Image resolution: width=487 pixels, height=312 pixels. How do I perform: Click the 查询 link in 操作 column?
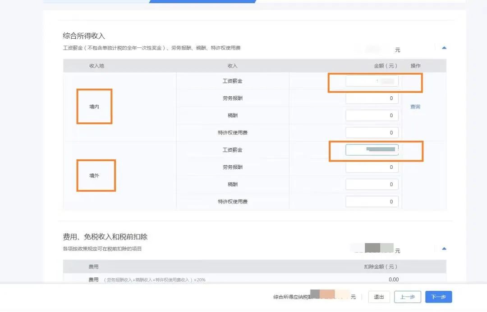pyautogui.click(x=415, y=107)
